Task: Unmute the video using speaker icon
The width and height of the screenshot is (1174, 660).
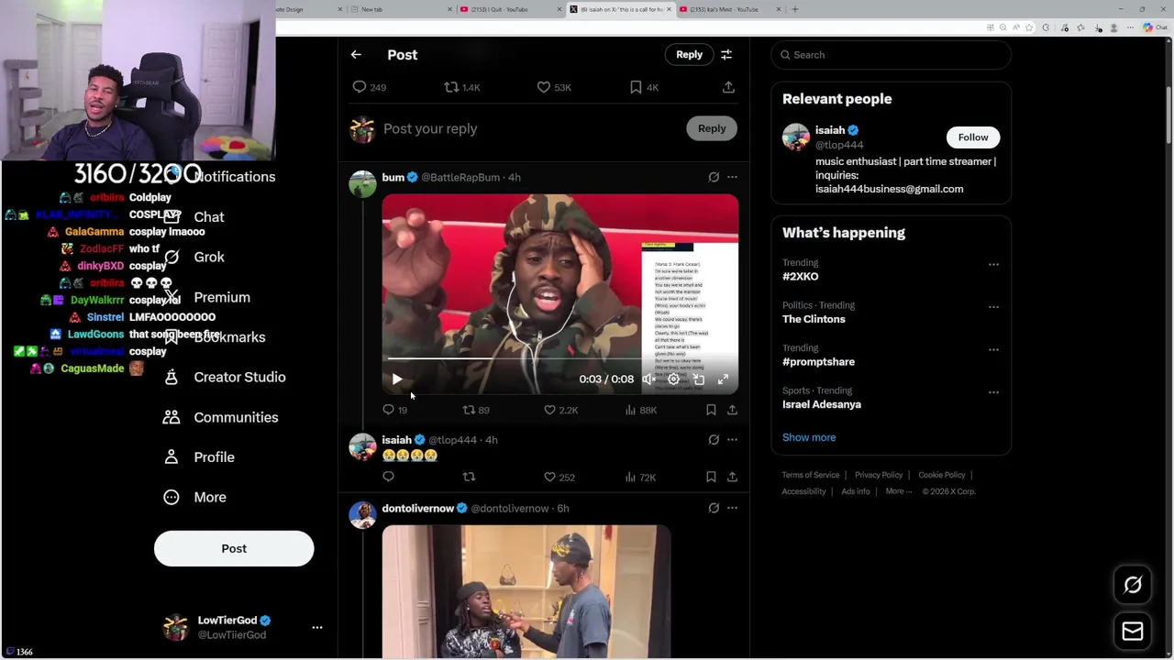Action: (x=648, y=379)
